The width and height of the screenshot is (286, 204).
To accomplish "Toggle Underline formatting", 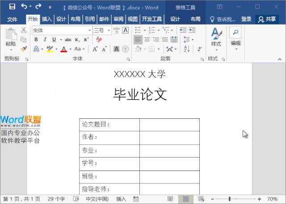I will tap(54, 40).
